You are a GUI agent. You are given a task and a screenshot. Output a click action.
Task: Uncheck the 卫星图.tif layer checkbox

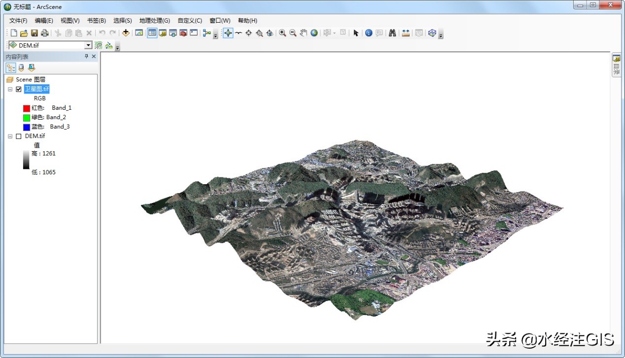pyautogui.click(x=19, y=89)
